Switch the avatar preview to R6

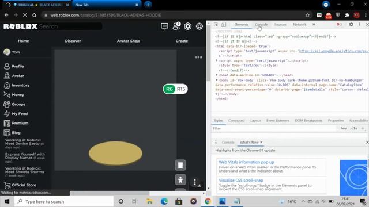tap(170, 89)
